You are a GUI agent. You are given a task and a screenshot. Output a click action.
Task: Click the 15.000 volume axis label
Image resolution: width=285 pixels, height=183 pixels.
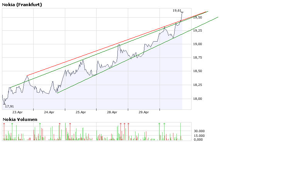tap(199, 136)
